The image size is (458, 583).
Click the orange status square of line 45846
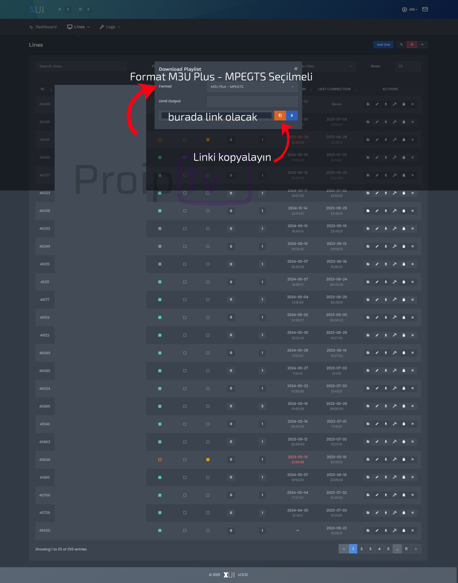point(208,460)
